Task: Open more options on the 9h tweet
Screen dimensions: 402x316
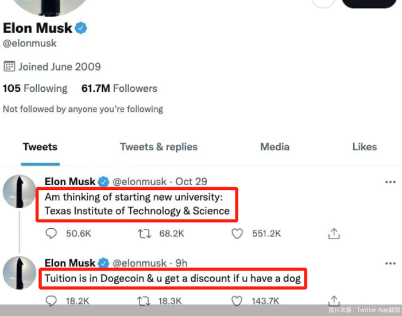Action: click(x=390, y=263)
